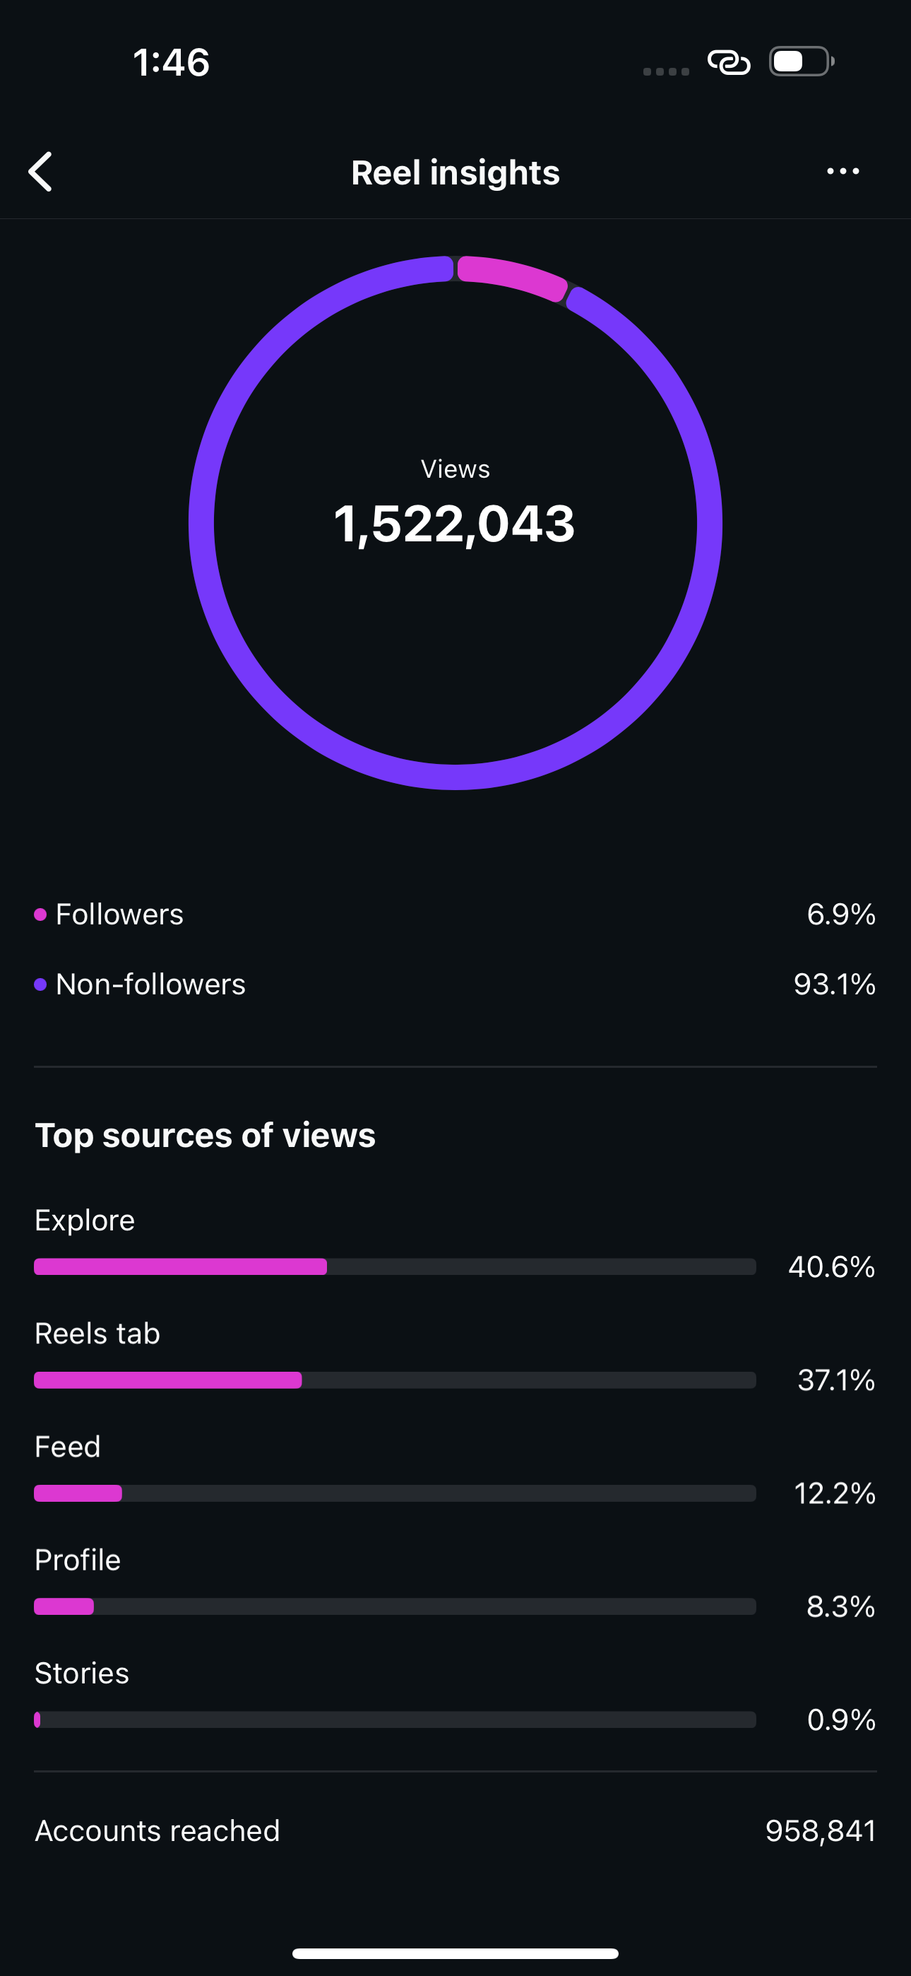Tap the hotspot link icon in status bar
911x1976 pixels.
[729, 62]
